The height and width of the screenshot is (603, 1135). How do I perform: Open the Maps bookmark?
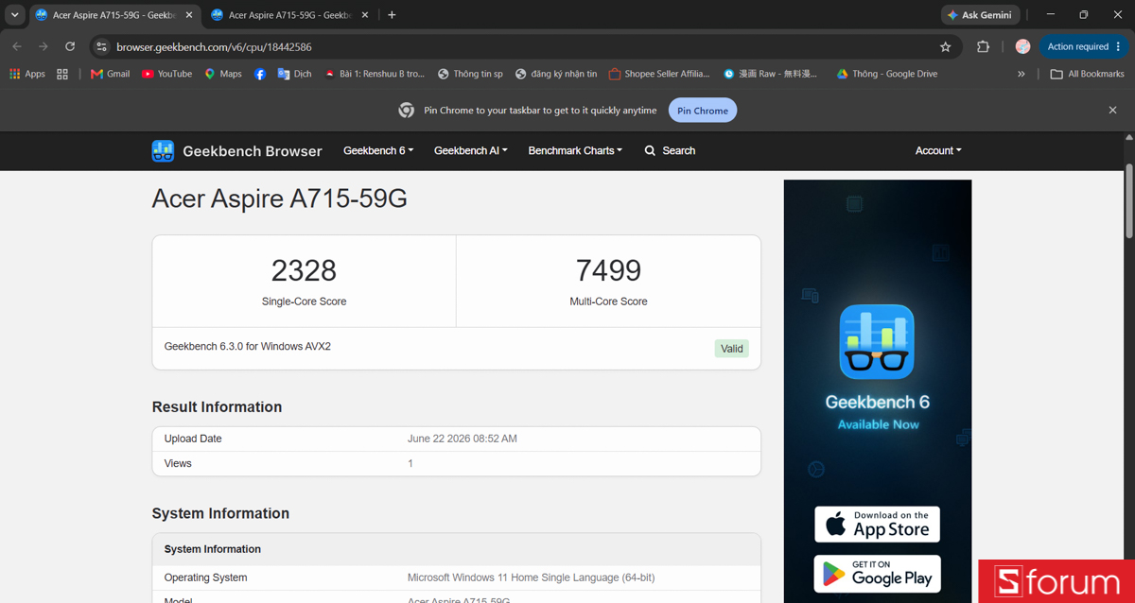[x=223, y=74]
